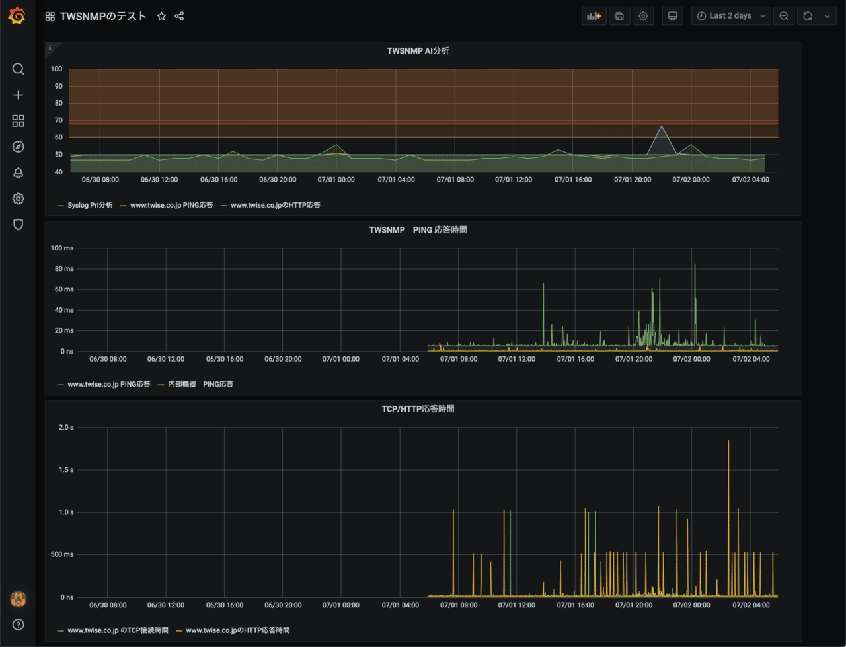
Task: Open the TCP/HTTP応答時間 panel title menu
Action: pyautogui.click(x=418, y=409)
